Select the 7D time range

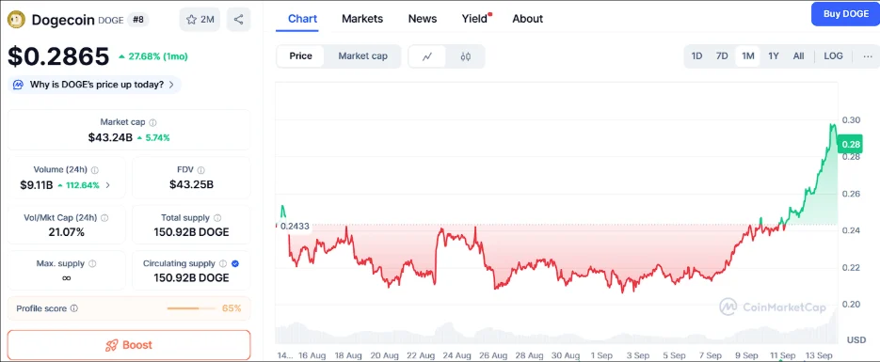(722, 56)
